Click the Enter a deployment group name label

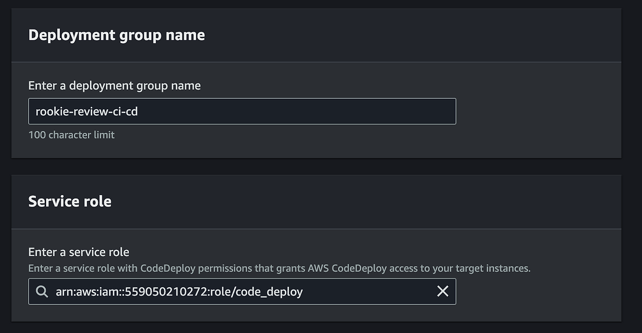[x=114, y=86]
